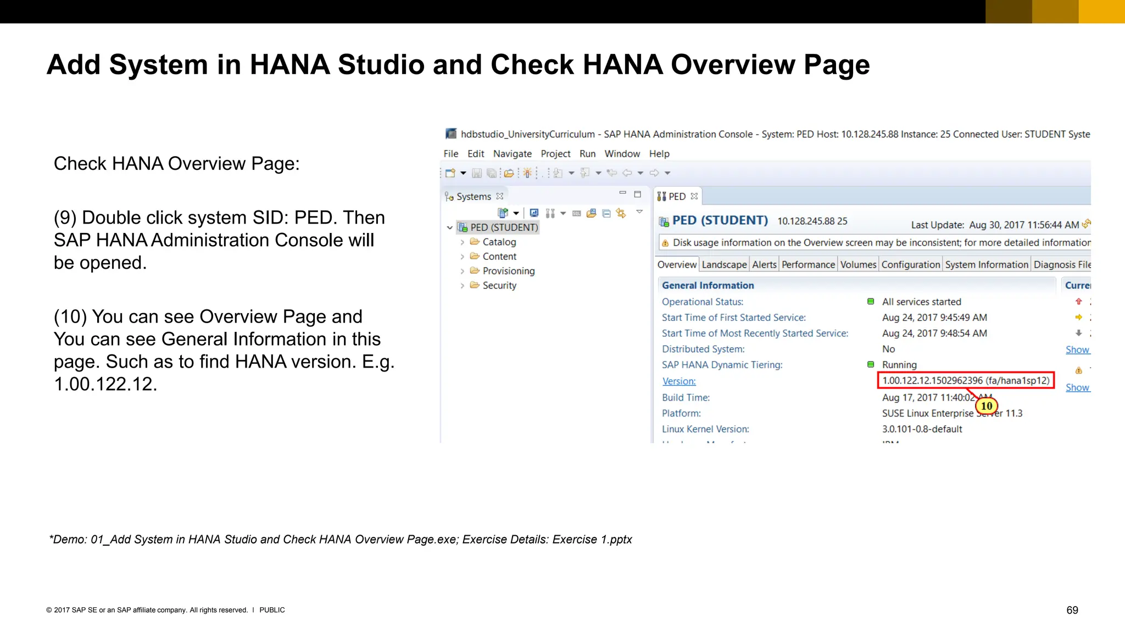Image resolution: width=1125 pixels, height=633 pixels.
Task: Open the Project menu
Action: click(555, 154)
